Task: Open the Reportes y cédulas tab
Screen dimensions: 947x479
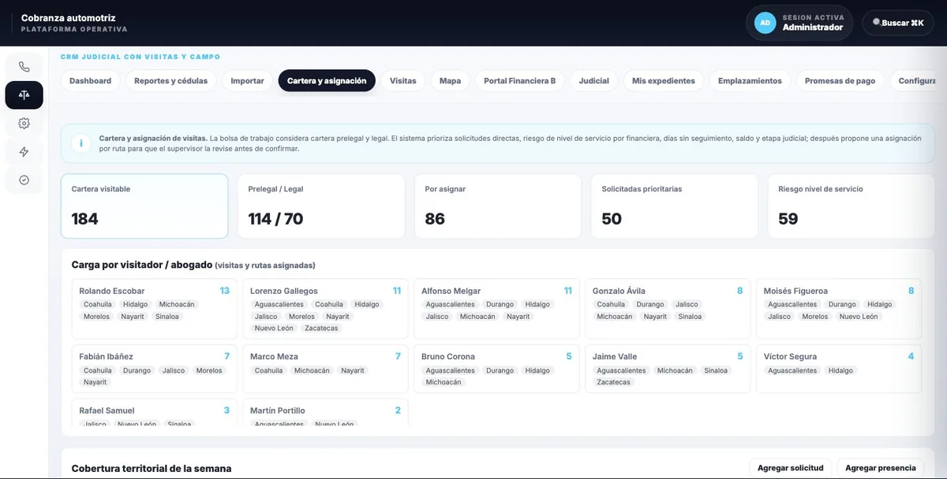Action: point(171,81)
